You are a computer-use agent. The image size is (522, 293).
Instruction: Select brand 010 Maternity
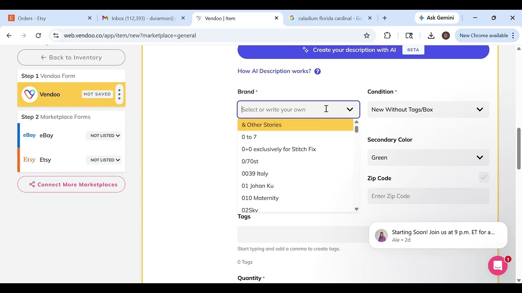pyautogui.click(x=295, y=198)
